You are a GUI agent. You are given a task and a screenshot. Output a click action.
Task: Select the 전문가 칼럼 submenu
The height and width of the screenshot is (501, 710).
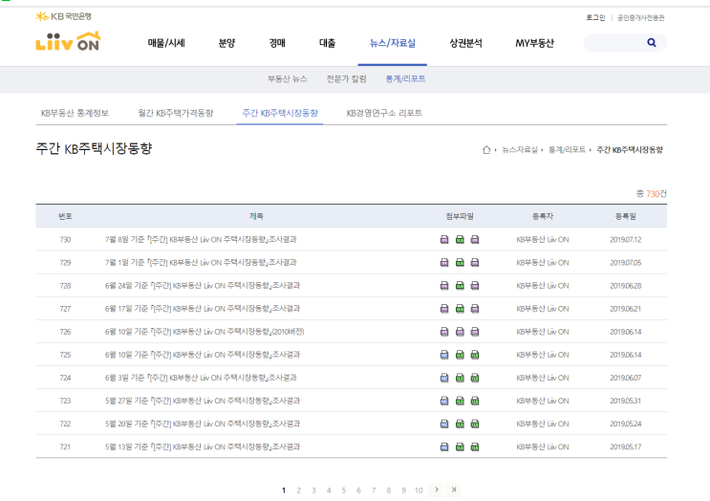tap(346, 78)
